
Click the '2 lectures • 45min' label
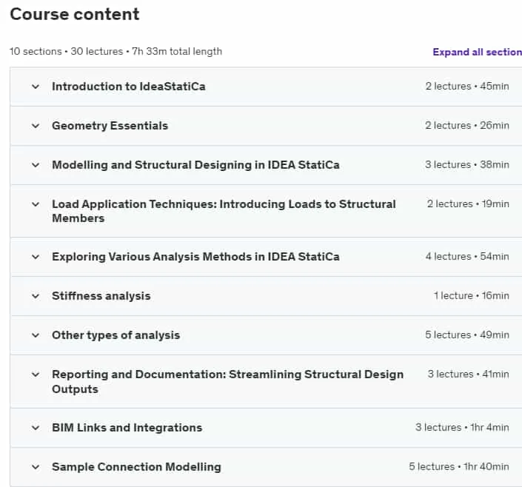click(467, 86)
